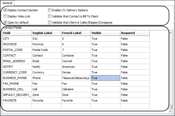
Task: Enable LTL Delivery Options checkbox
Action: tap(50, 10)
